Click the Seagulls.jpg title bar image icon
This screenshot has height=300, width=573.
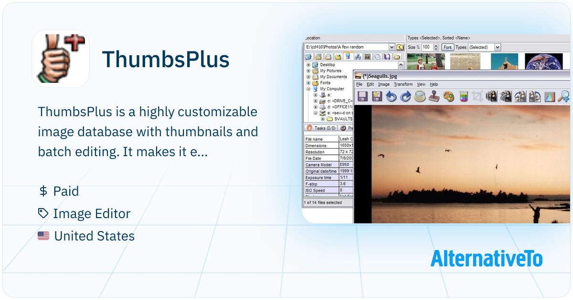[358, 76]
